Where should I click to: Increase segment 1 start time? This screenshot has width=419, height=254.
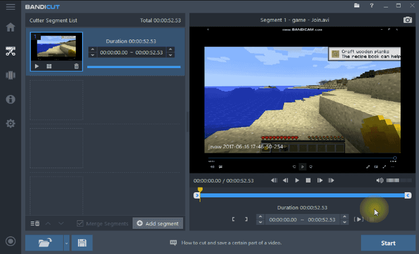[92, 49]
